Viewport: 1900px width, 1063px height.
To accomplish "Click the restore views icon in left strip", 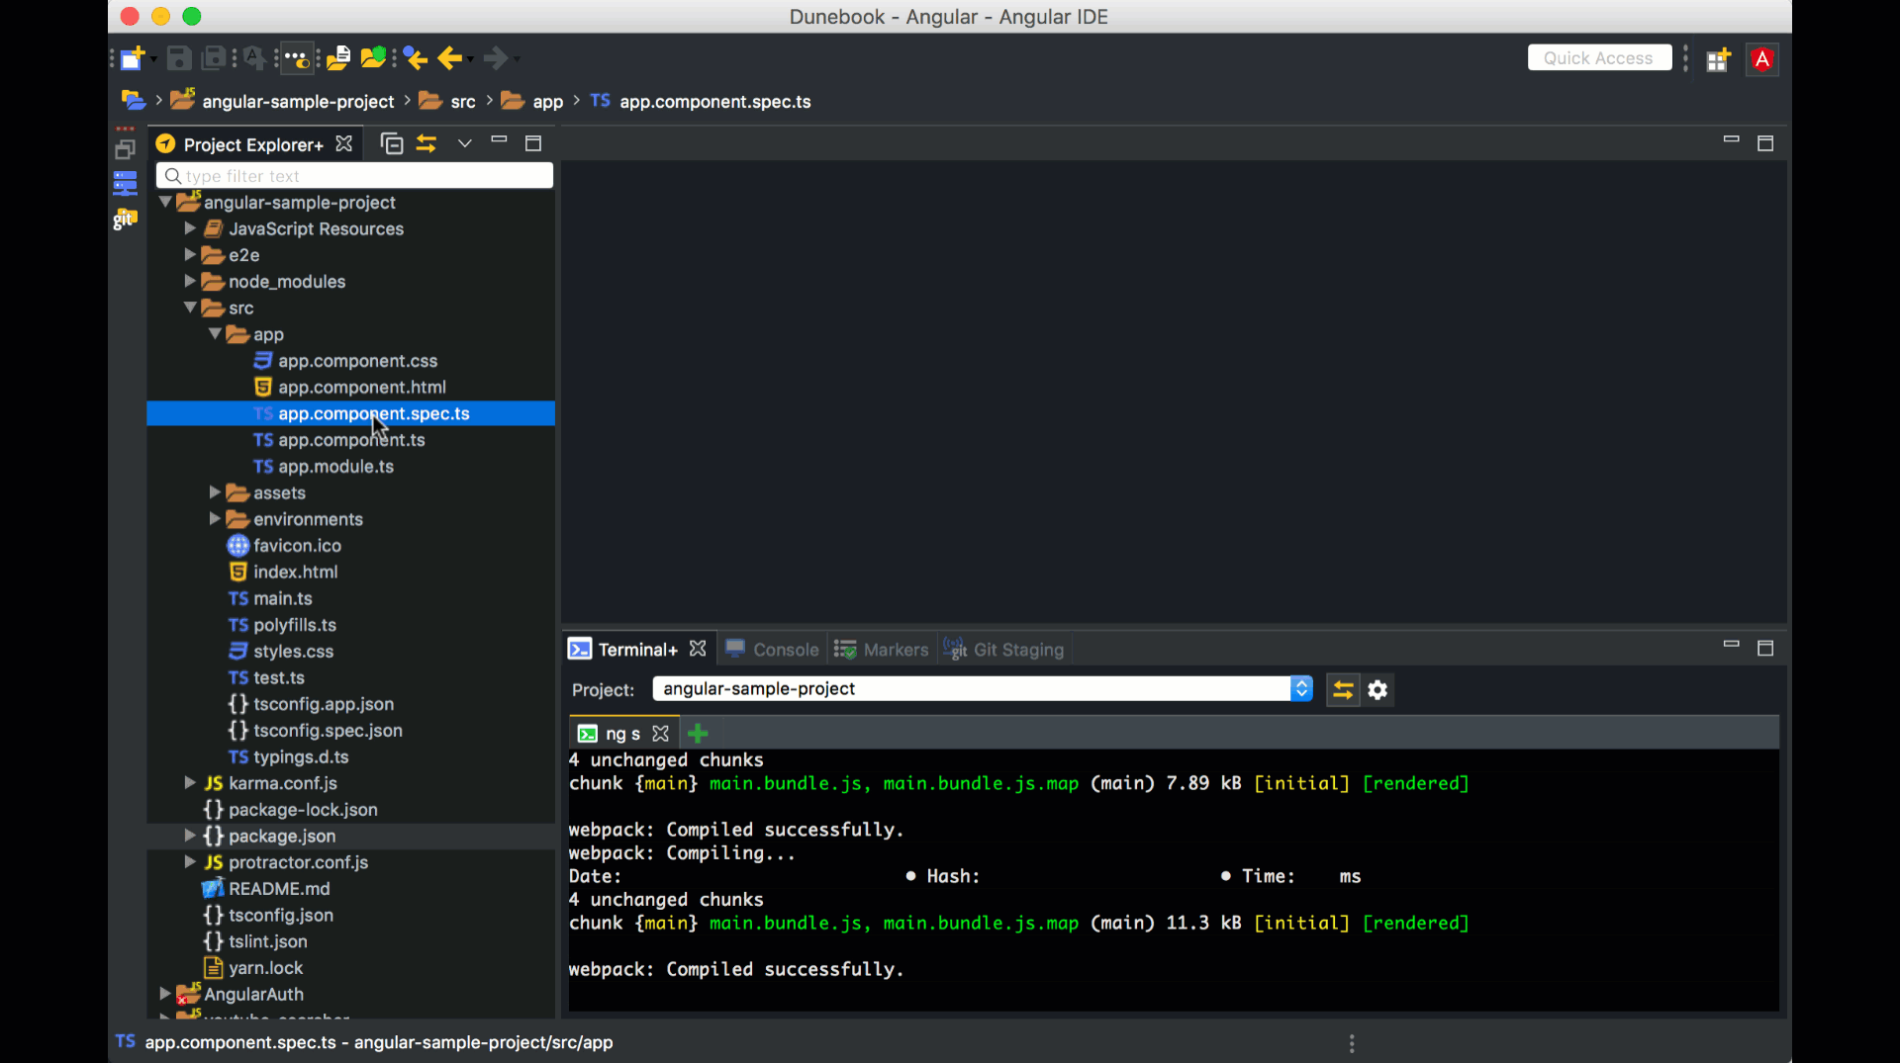I will [x=125, y=150].
